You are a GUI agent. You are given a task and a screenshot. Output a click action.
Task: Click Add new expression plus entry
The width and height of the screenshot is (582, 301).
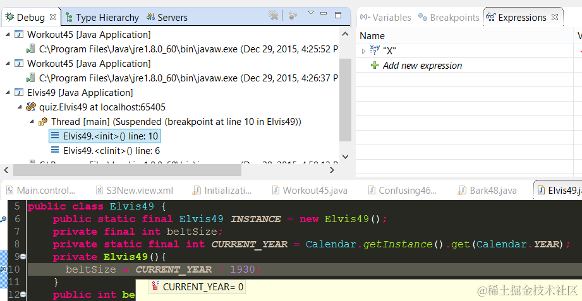coord(416,65)
